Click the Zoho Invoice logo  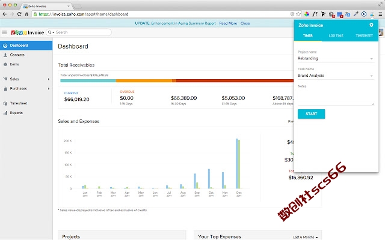[x=27, y=32]
